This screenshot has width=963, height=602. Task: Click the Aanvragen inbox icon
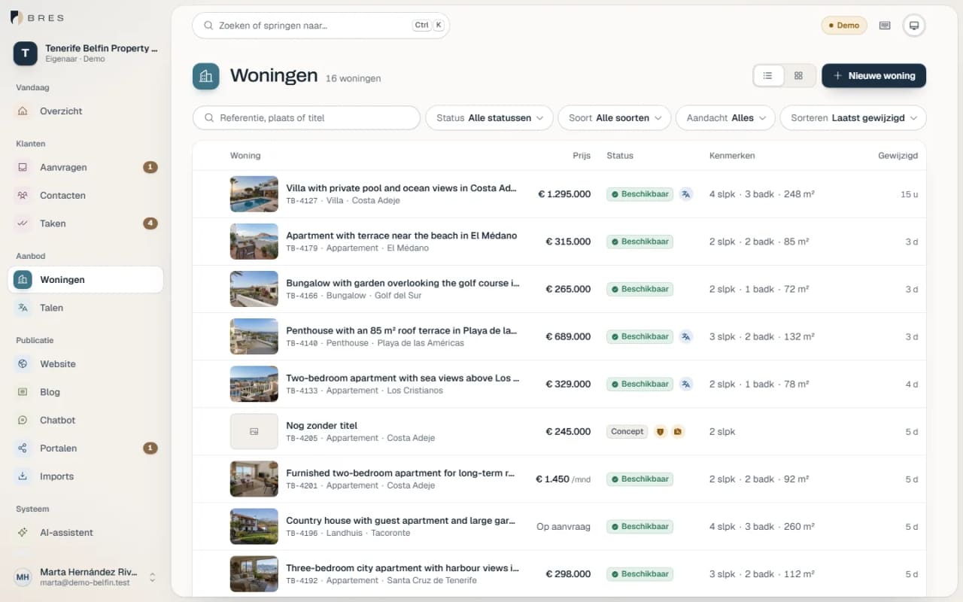[x=23, y=168]
